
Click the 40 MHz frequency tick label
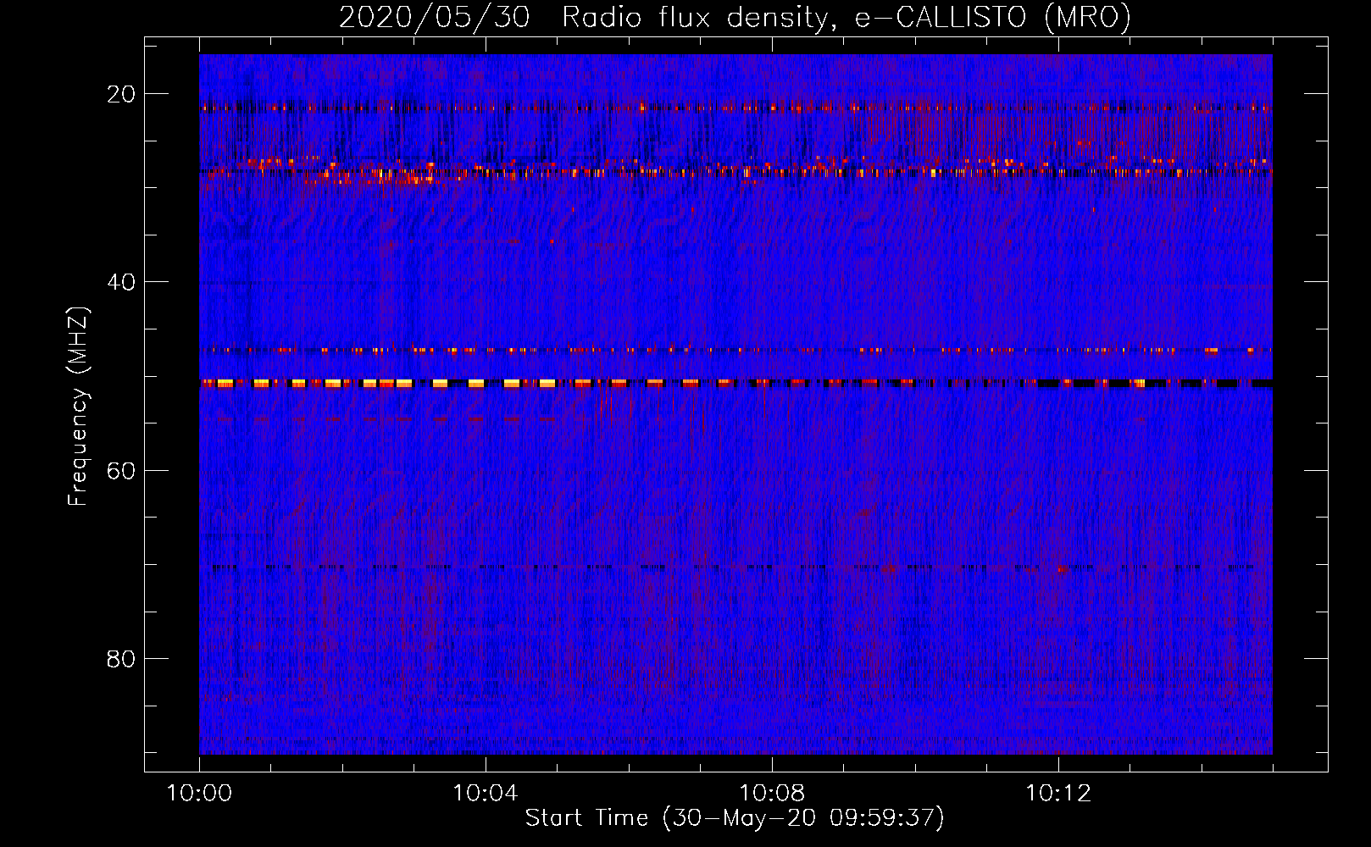pos(121,282)
